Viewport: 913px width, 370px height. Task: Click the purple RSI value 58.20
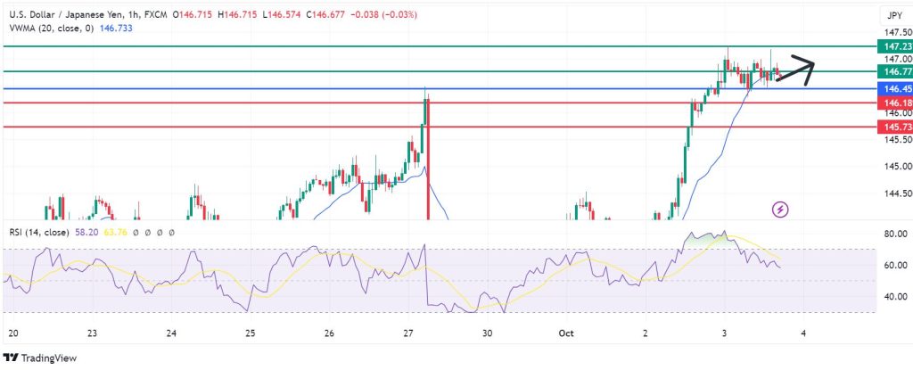pos(86,233)
